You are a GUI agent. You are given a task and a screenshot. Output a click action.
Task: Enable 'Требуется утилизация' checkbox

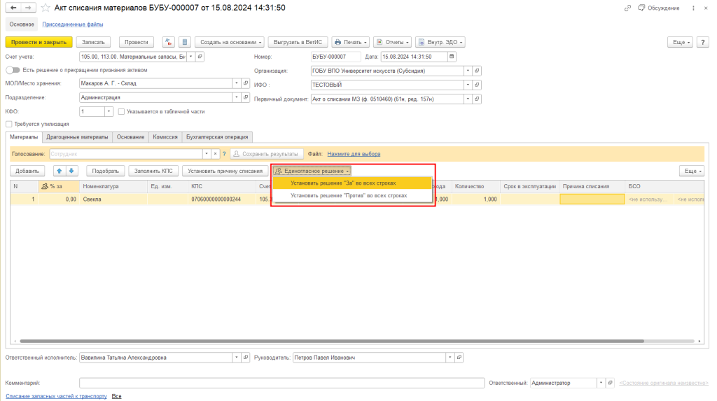point(8,124)
